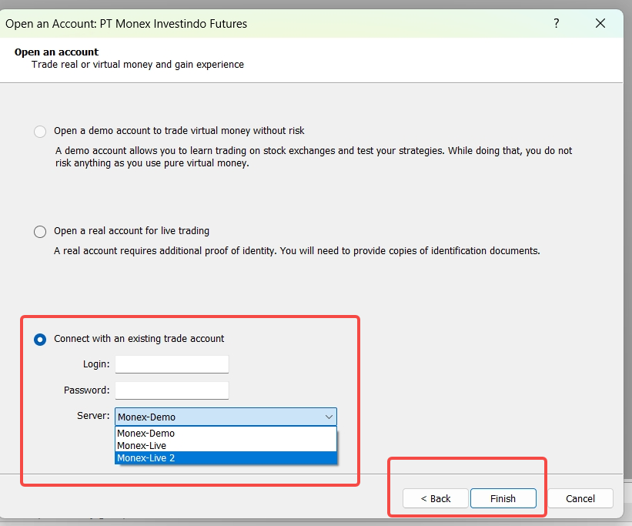Cancel the account dialog
This screenshot has width=632, height=526.
[580, 498]
